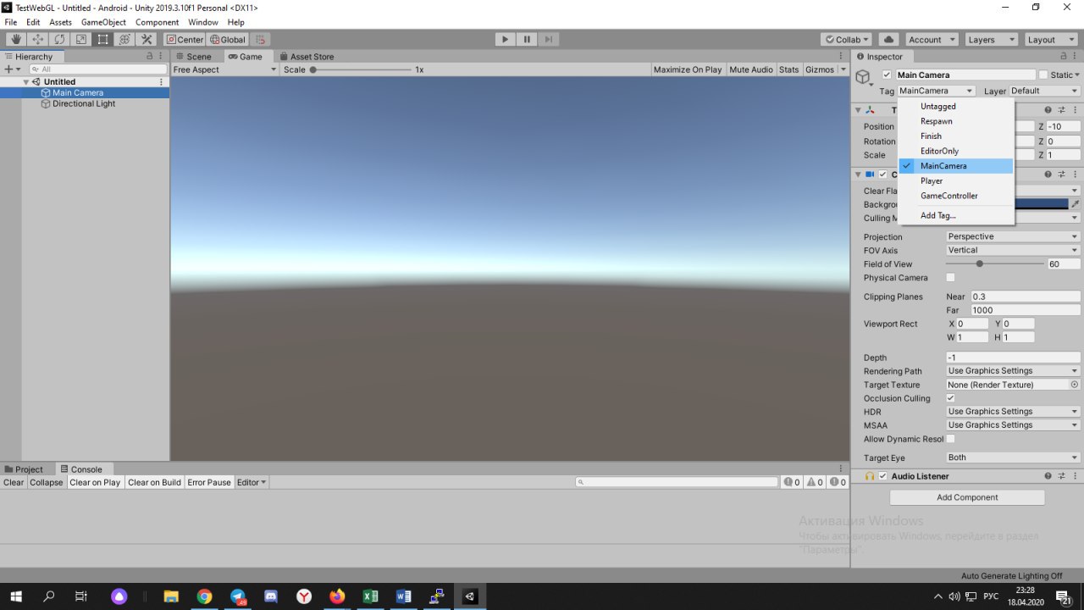This screenshot has width=1084, height=610.
Task: Lock the Hierarchy panel
Action: pos(150,57)
